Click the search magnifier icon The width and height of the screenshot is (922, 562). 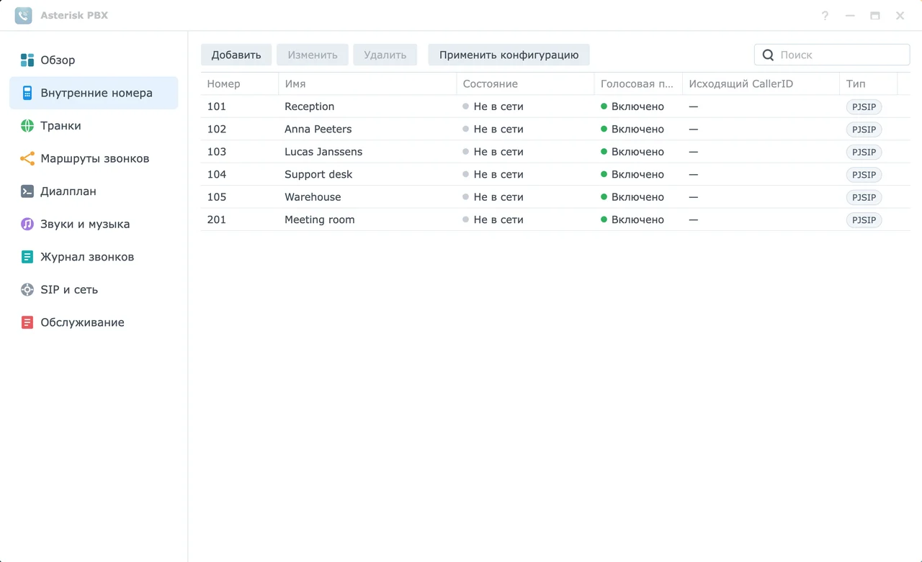[x=768, y=55]
